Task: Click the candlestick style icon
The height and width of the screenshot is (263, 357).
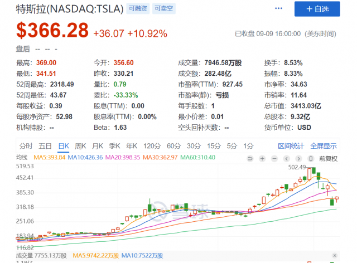Action: tap(311, 159)
